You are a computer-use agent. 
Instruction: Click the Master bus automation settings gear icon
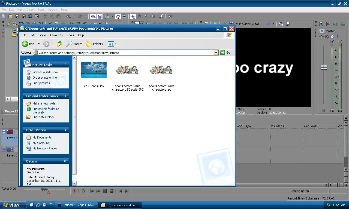pos(327,36)
